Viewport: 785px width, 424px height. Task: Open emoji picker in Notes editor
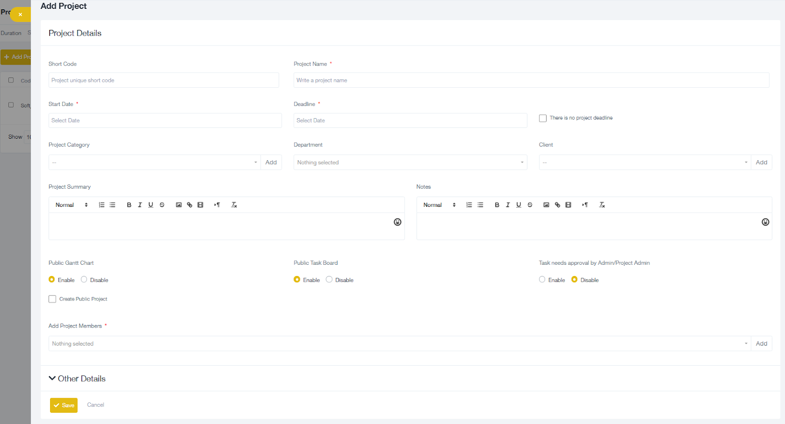tap(765, 222)
